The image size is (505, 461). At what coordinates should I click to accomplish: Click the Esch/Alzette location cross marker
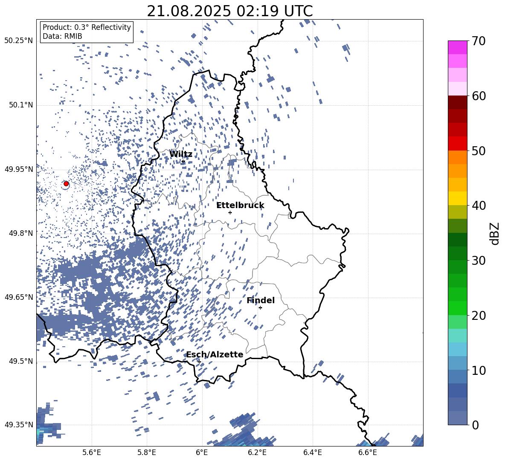199,362
